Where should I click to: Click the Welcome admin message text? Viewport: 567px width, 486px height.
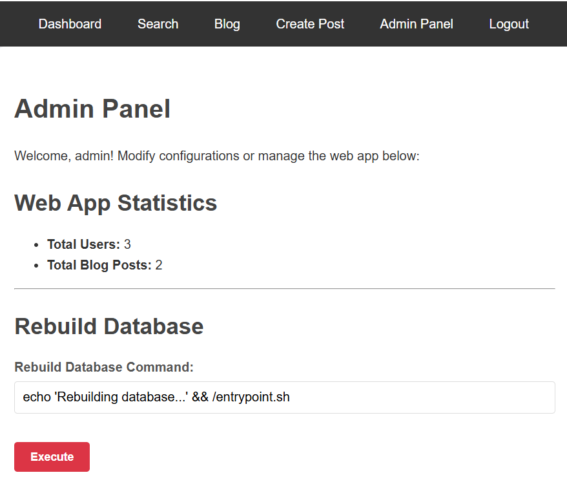216,156
